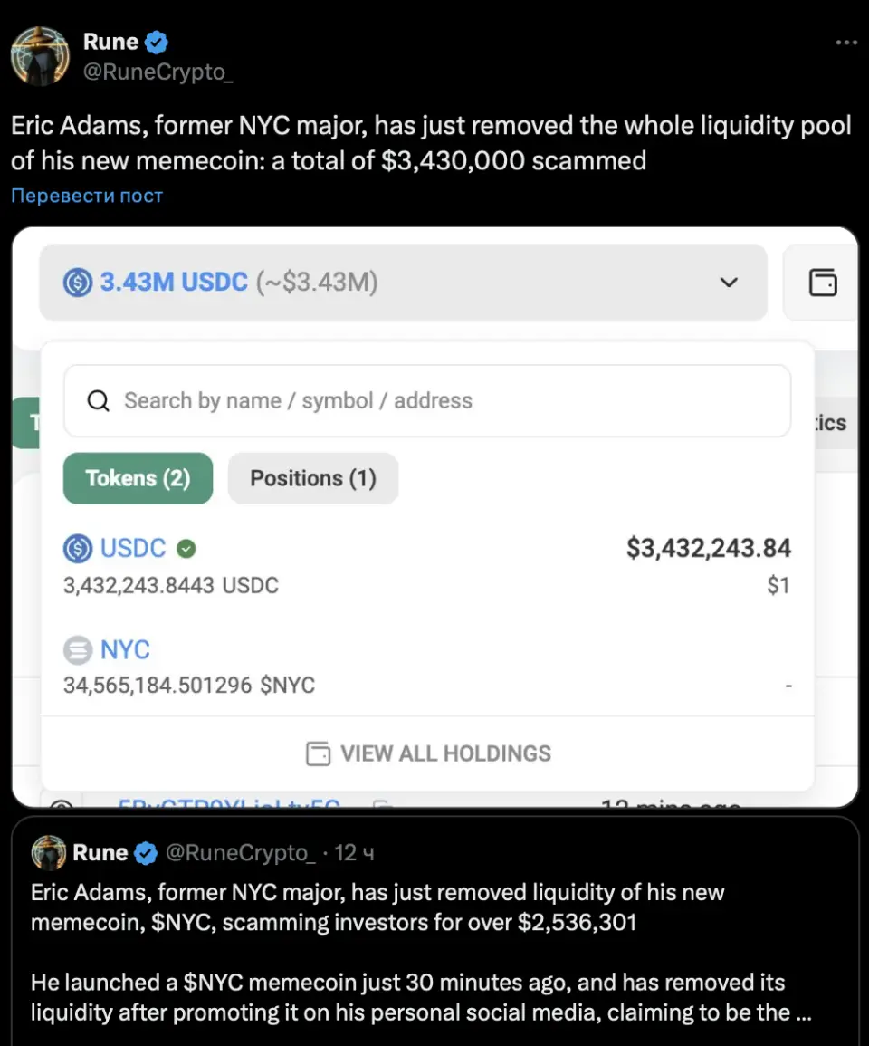Click the green verified check next to USDC

186,549
